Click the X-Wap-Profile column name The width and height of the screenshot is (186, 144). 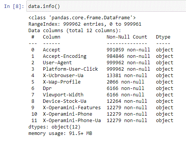[62, 82]
